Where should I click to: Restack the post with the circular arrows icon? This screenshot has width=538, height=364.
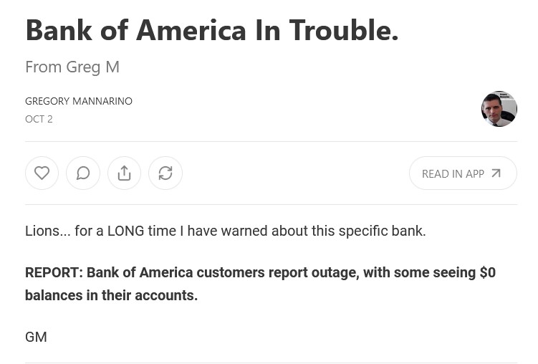pos(165,173)
